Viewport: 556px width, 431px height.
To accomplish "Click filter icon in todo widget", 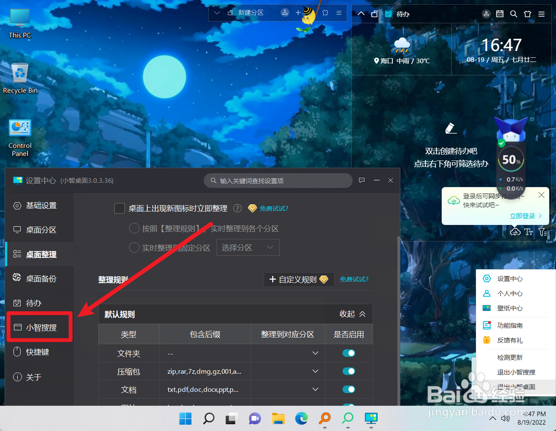I will 543,232.
